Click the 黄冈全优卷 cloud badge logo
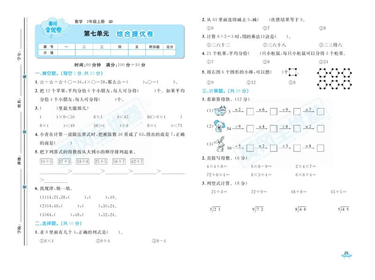Screen dimensions: 375x280 coord(53,26)
